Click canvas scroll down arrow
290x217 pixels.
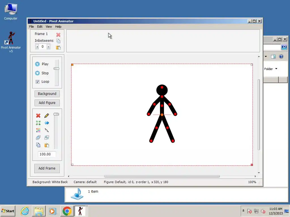click(x=259, y=173)
